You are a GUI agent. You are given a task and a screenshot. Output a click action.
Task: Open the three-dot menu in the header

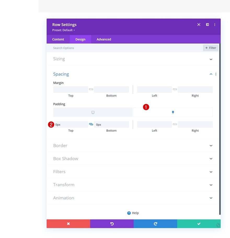coord(215,25)
